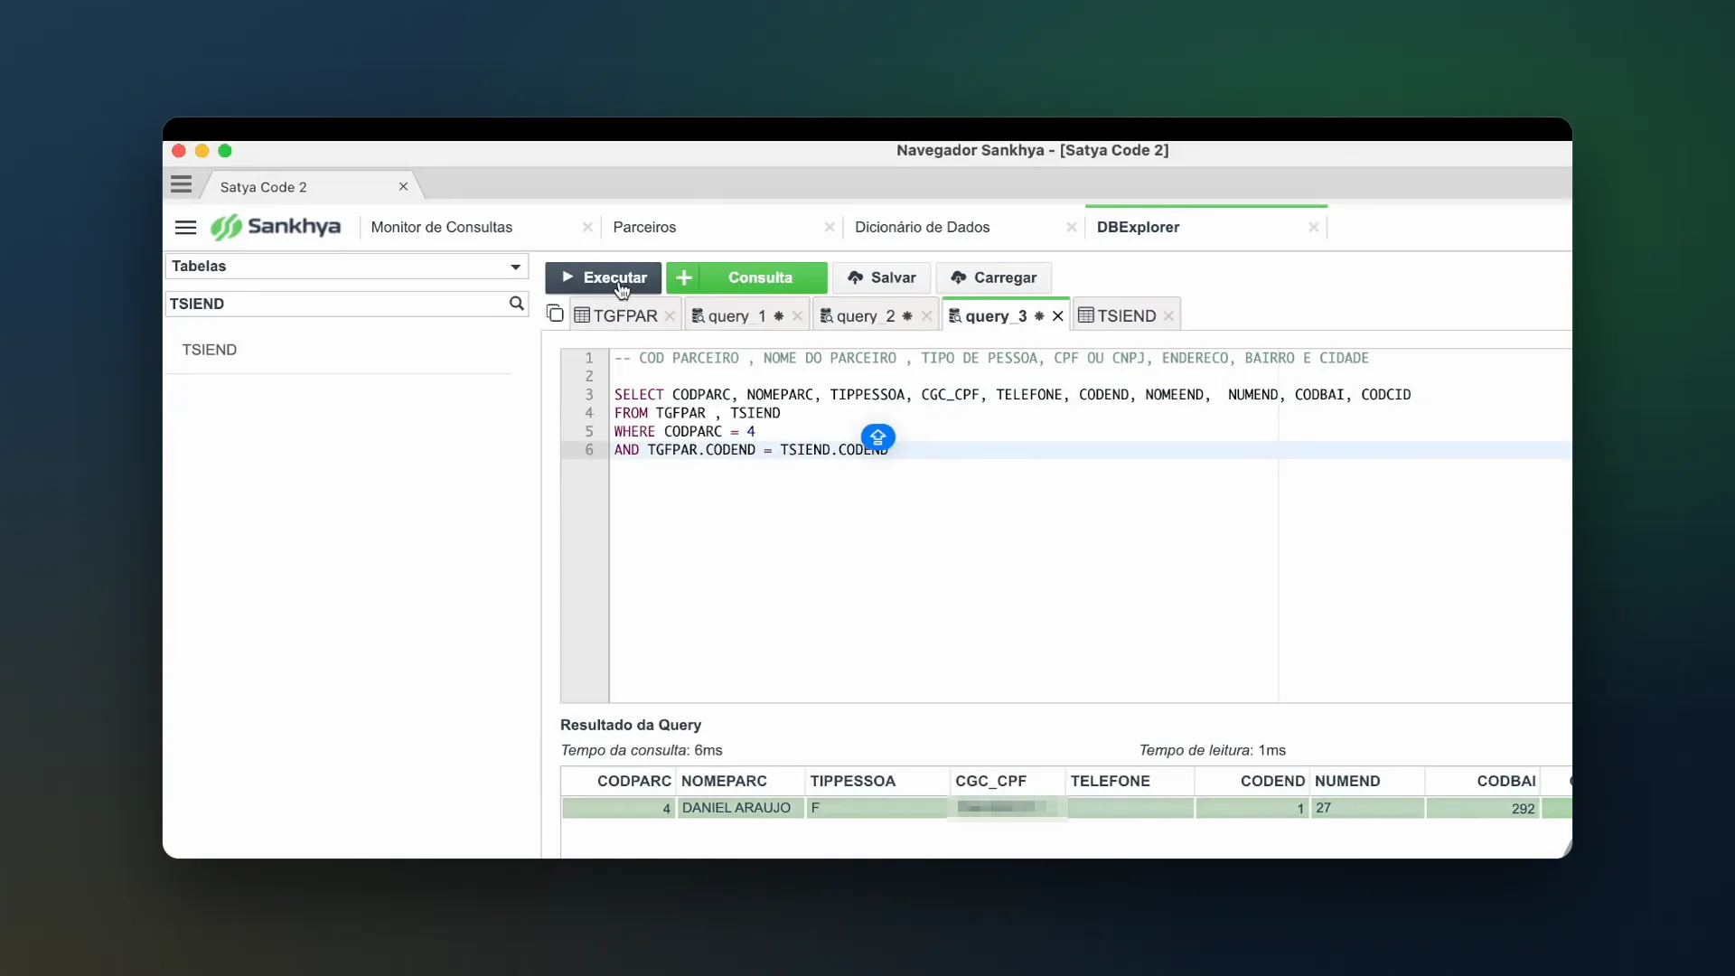
Task: Open the Dicionário de Dados tab
Action: (x=922, y=227)
